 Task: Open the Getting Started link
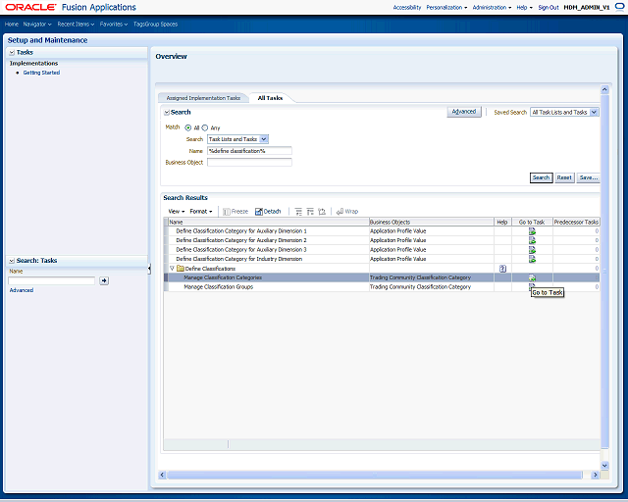point(41,73)
